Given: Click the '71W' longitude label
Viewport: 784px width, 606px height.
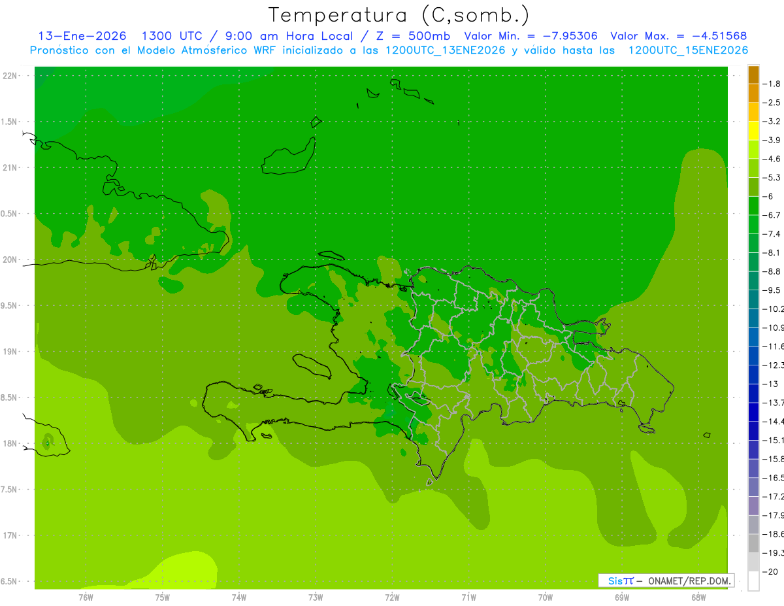Looking at the screenshot, I should pyautogui.click(x=468, y=598).
